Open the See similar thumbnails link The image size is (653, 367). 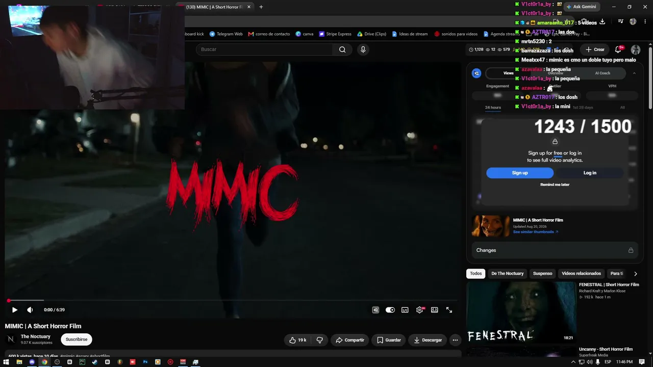[x=536, y=232]
